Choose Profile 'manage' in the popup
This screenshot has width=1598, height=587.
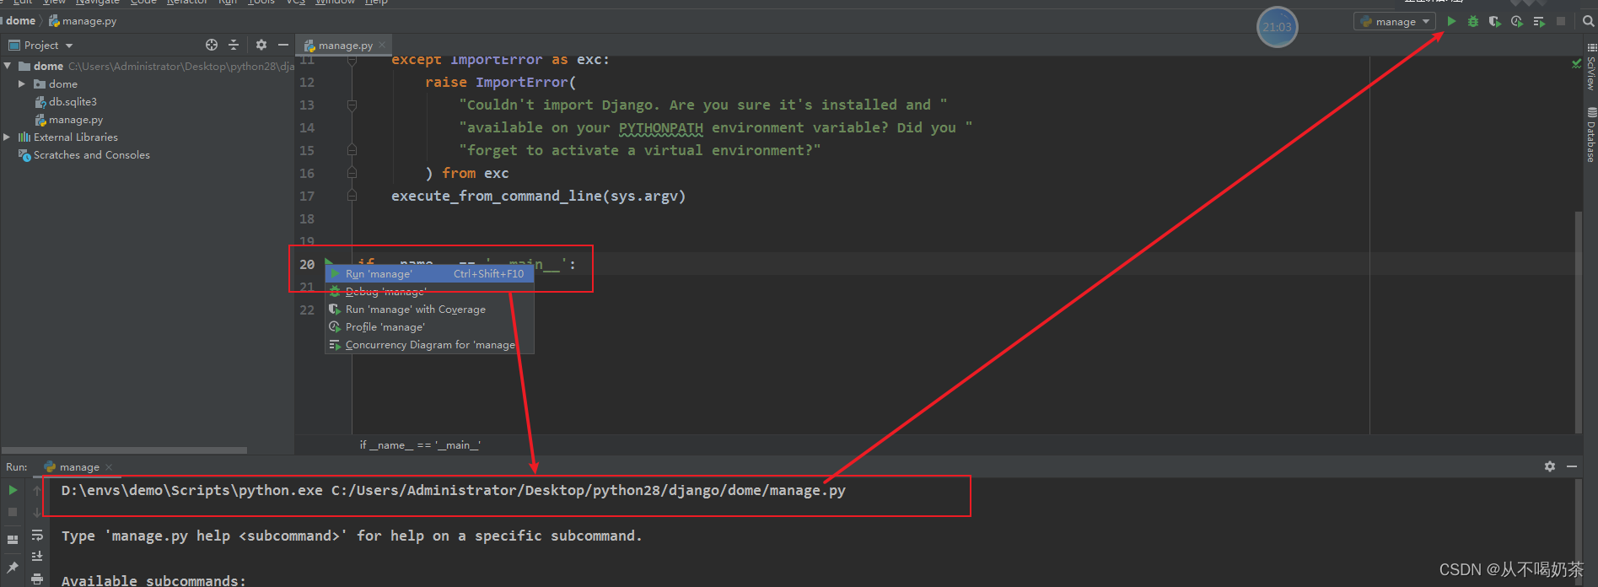point(429,326)
